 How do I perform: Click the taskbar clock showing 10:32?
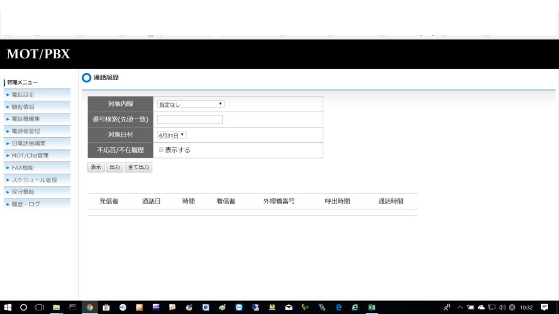point(526,307)
